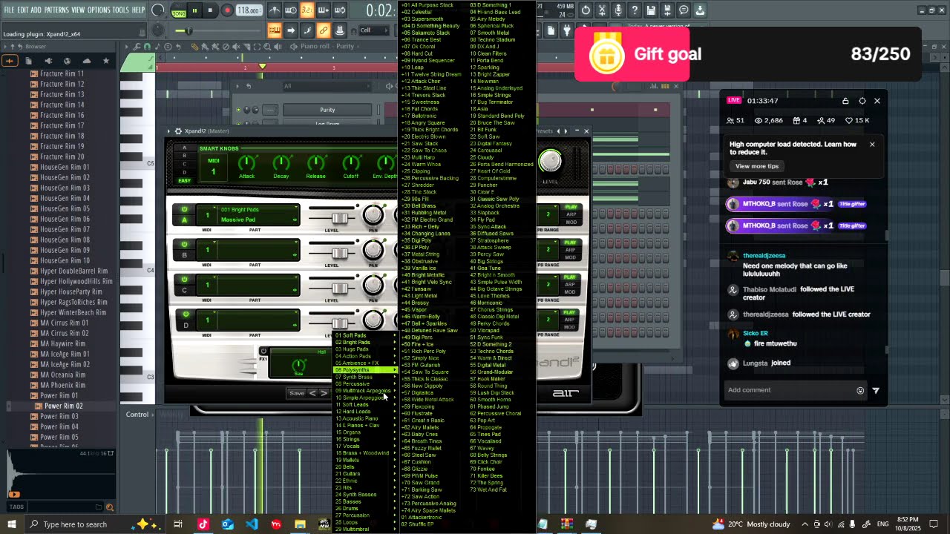This screenshot has height=534, width=950.
Task: Choose preset 31 Classic Saw Poly
Action: (494, 199)
